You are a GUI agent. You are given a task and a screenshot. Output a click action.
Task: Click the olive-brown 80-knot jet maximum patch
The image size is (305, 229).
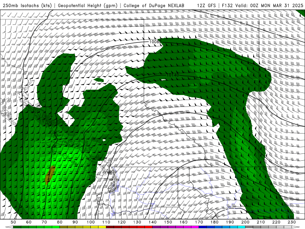[x=50, y=175]
